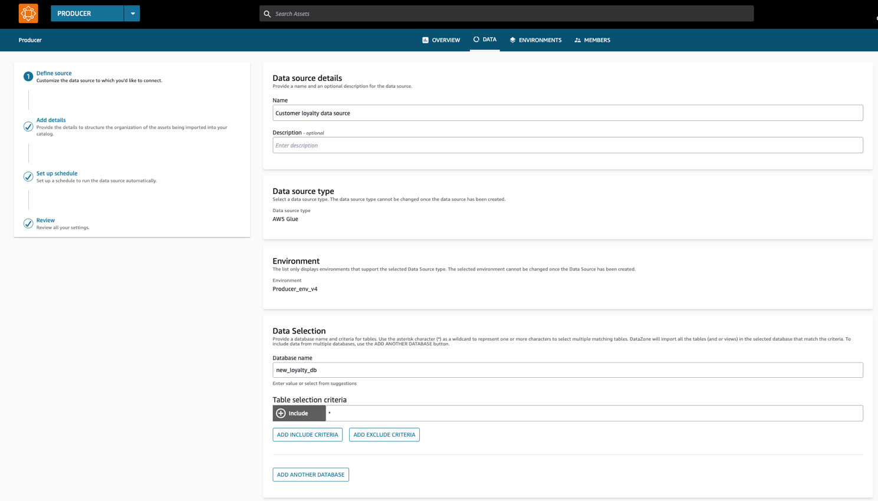The width and height of the screenshot is (878, 501).
Task: Click the 'Data source details' heading
Action: coord(307,78)
